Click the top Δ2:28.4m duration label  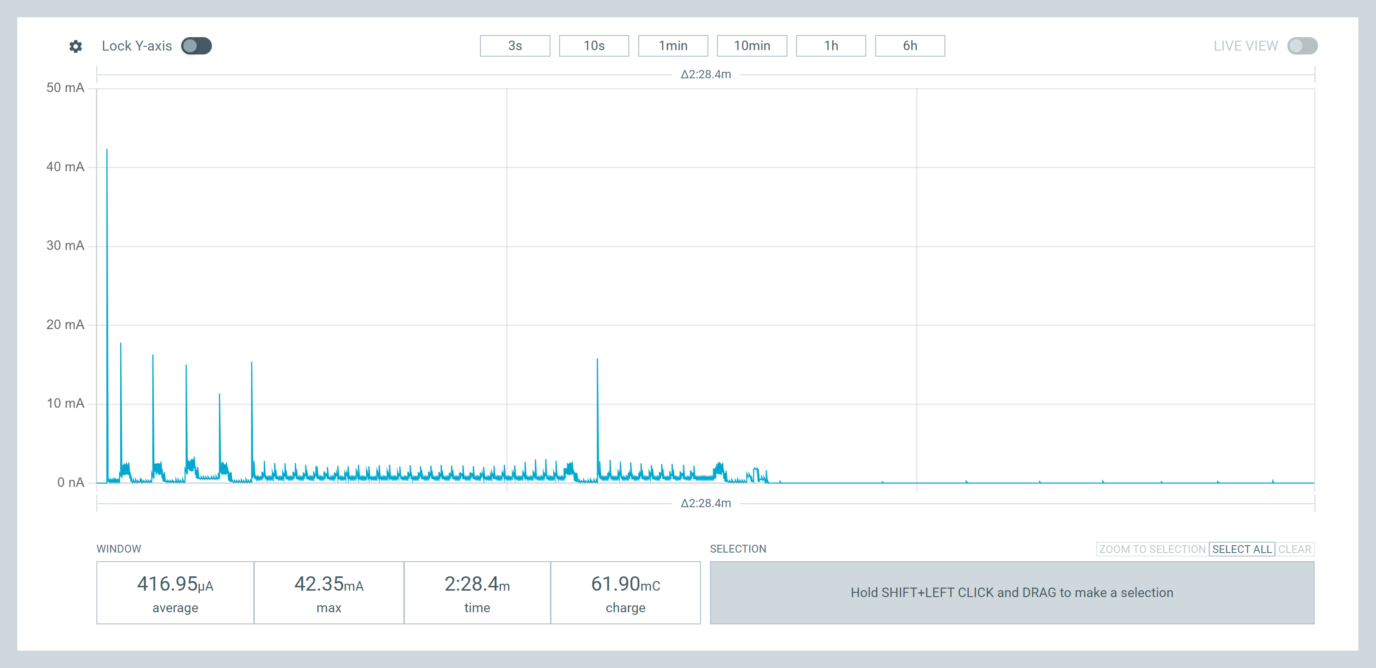706,74
